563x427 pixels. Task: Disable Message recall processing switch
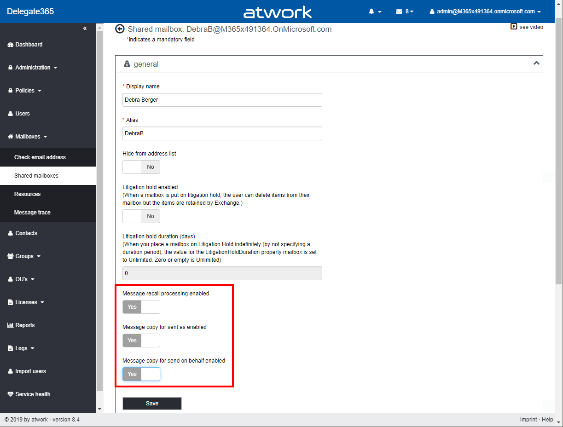coord(141,307)
